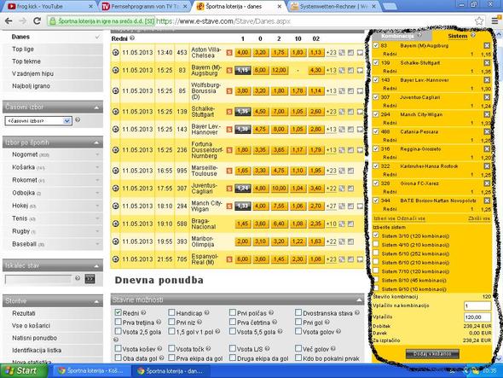Uncheck Sistem 3/10 (120 kombinacij)
The width and height of the screenshot is (503, 378).
[x=376, y=236]
